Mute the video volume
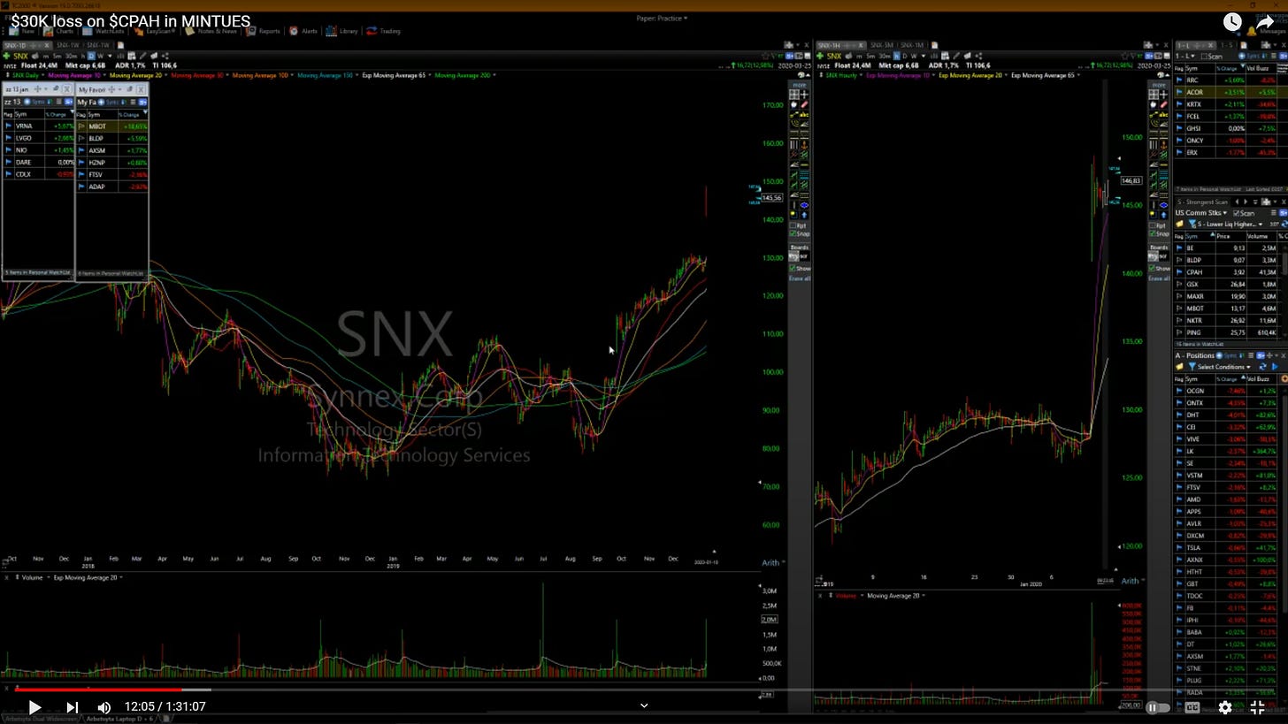Viewport: 1288px width, 724px height. pos(103,706)
